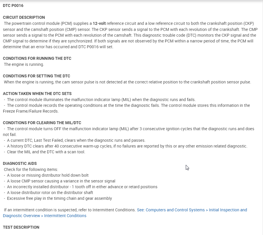263x235 pixels.
Task: Select the CONDITIONS FOR RUNNING THE DTC heading
Action: coord(37,58)
